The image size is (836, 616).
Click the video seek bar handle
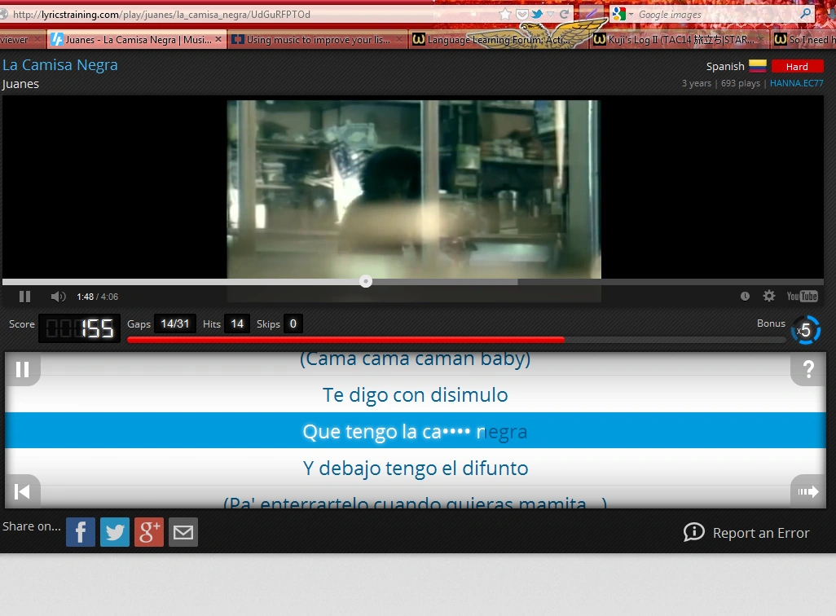coord(366,282)
